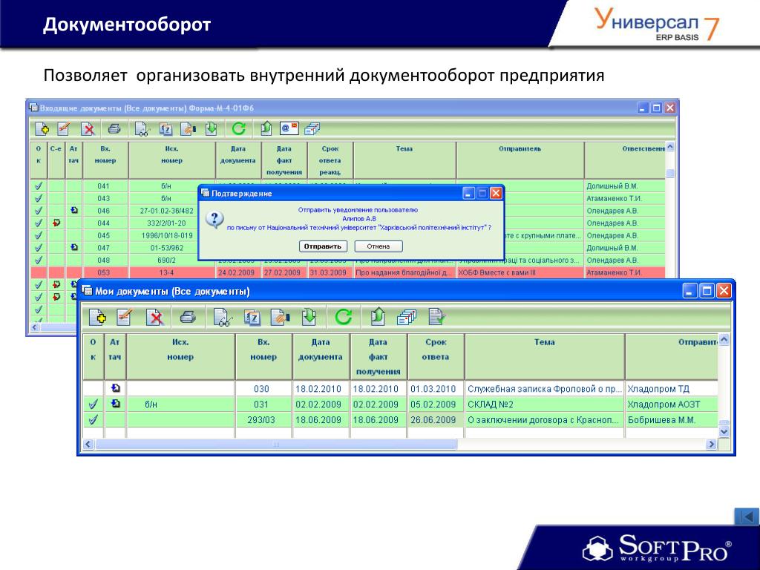Calendar date filter icon in Мои документы
Screen dimensions: 760x570
252,318
